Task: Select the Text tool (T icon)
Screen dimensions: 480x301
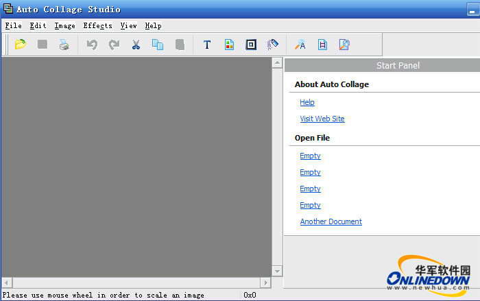Action: [207, 45]
